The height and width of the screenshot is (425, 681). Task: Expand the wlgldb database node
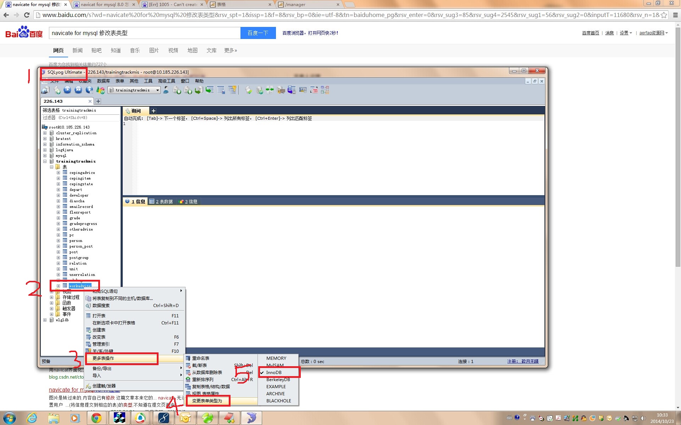tap(45, 320)
